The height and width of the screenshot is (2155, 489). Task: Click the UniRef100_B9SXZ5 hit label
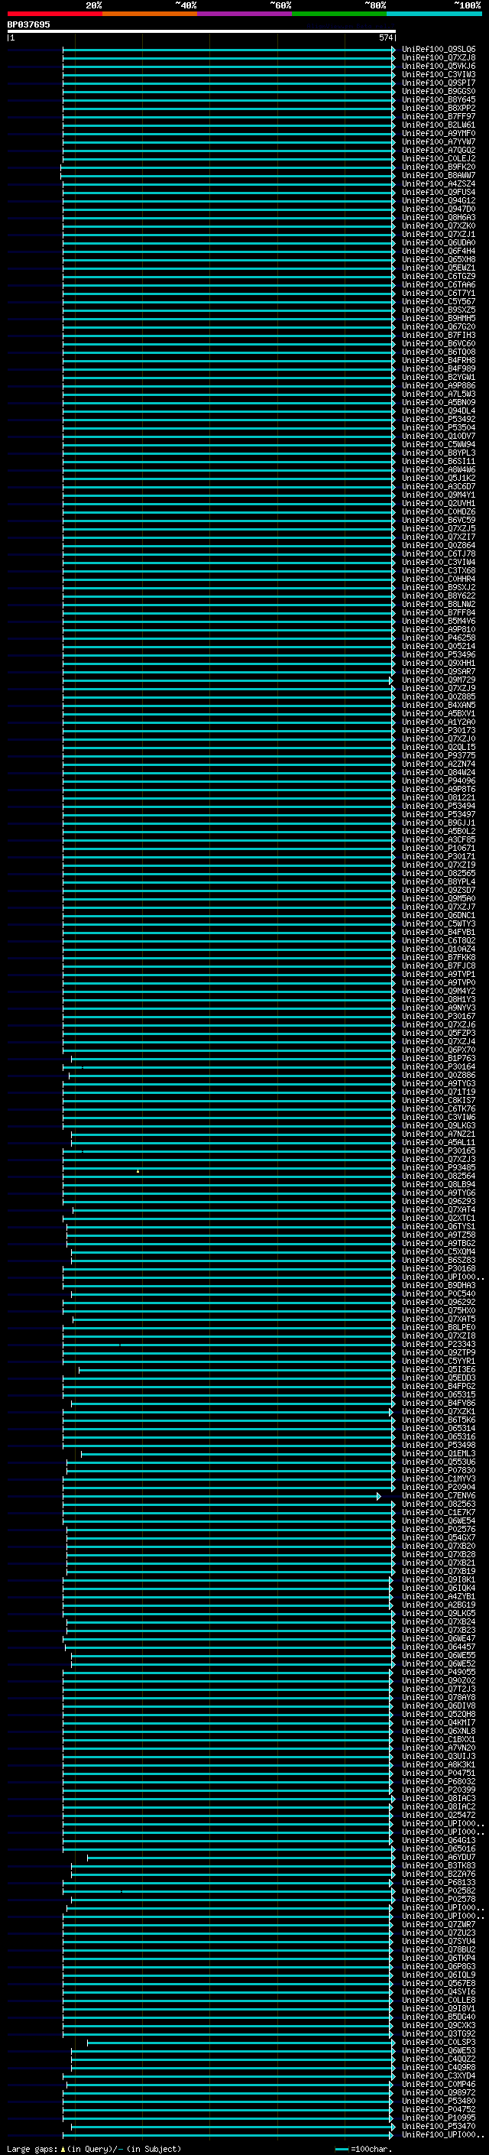pos(439,310)
